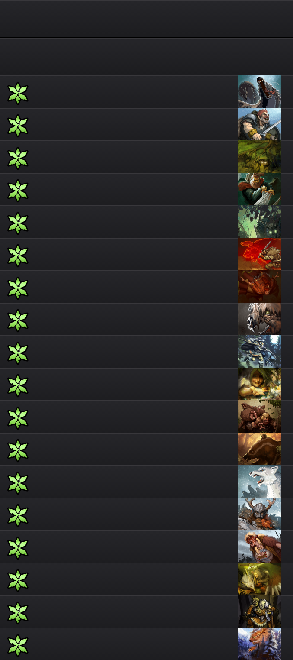Select leaf faction icon beside red bull card
Screen dimensions: 293x660
(x=18, y=256)
